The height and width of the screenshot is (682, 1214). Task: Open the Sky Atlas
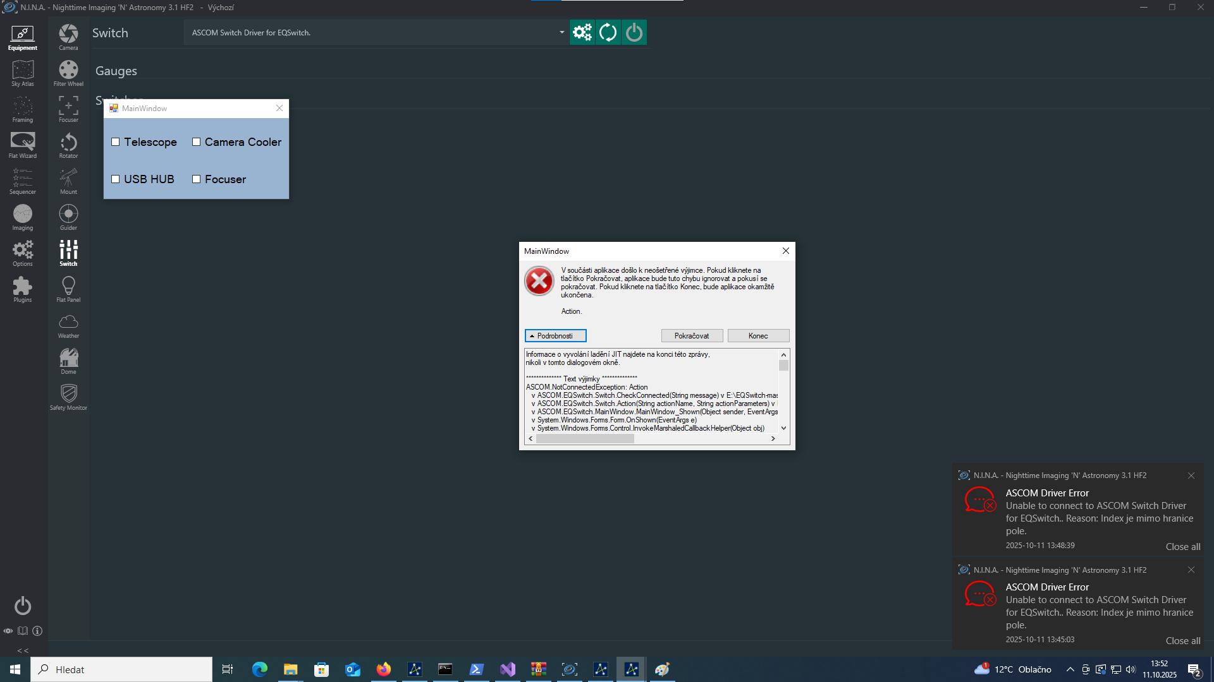pyautogui.click(x=23, y=73)
